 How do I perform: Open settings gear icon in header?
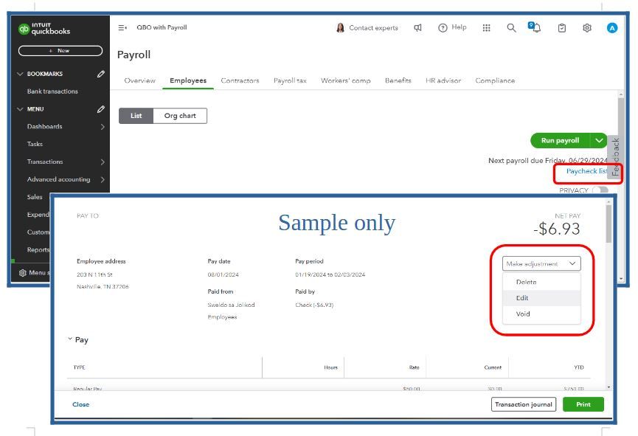click(586, 28)
